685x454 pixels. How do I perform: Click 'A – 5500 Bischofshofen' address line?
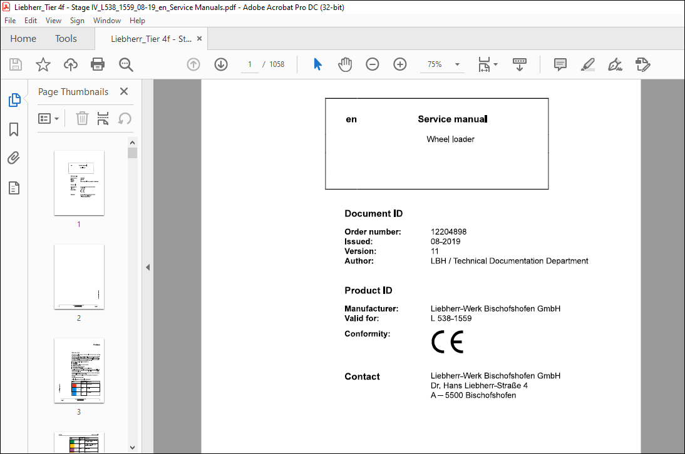point(473,395)
